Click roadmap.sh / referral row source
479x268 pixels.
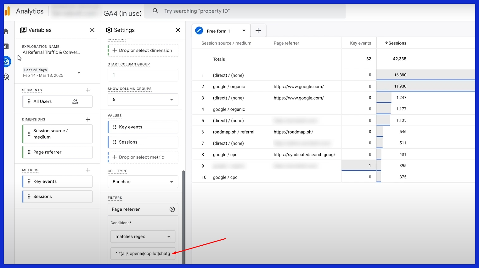(x=234, y=132)
